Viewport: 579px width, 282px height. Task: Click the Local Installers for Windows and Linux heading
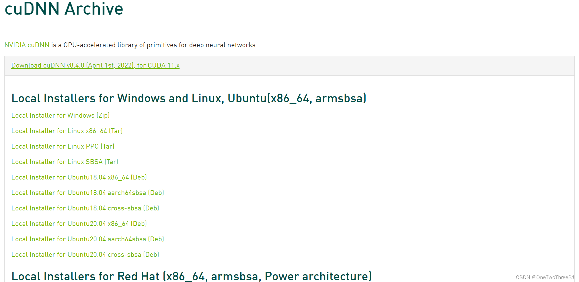point(189,98)
